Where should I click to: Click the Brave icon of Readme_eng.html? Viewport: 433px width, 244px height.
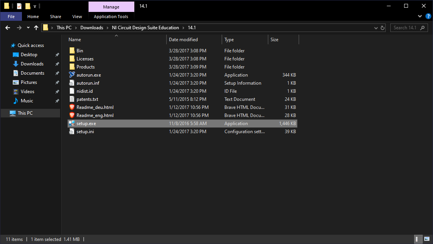click(72, 115)
